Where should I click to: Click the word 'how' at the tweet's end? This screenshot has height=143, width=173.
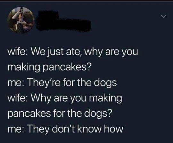coord(112,129)
